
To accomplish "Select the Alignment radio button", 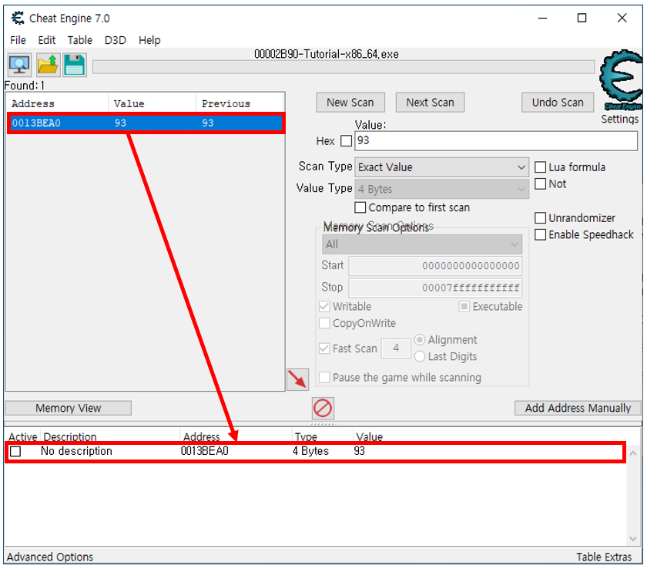I will pos(420,340).
